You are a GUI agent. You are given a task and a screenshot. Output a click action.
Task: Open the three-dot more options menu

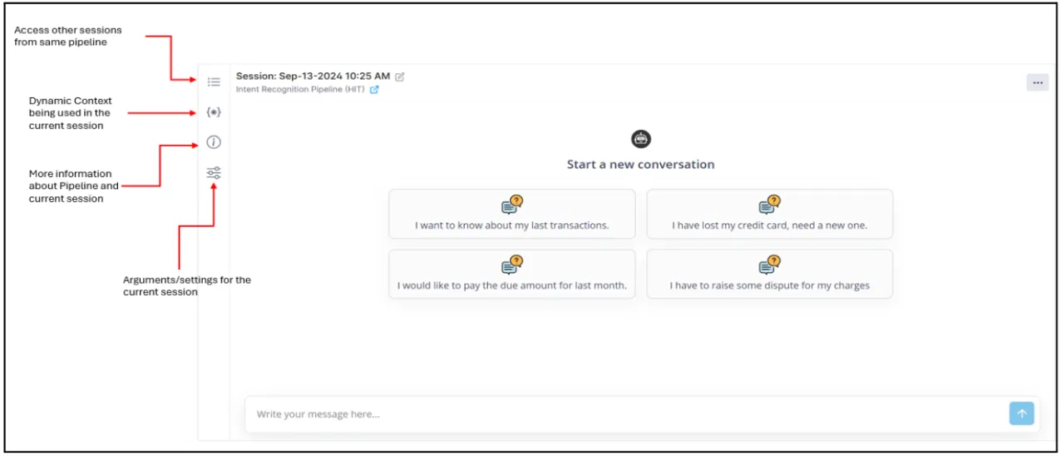pyautogui.click(x=1037, y=82)
